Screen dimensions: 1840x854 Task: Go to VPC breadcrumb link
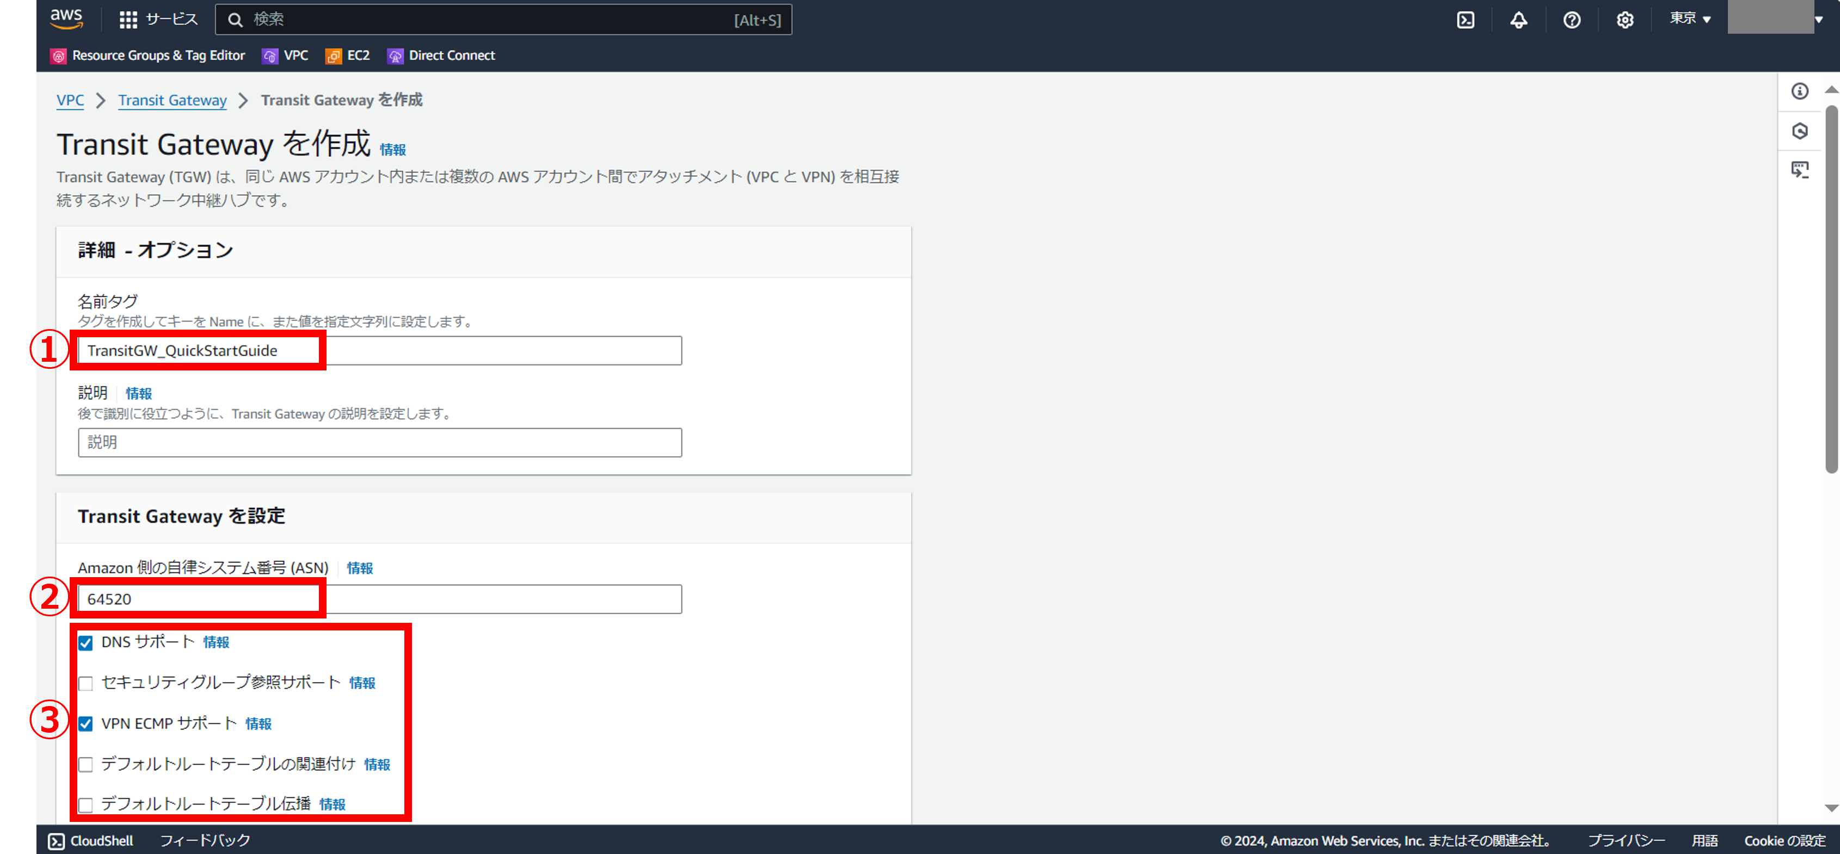click(x=70, y=101)
